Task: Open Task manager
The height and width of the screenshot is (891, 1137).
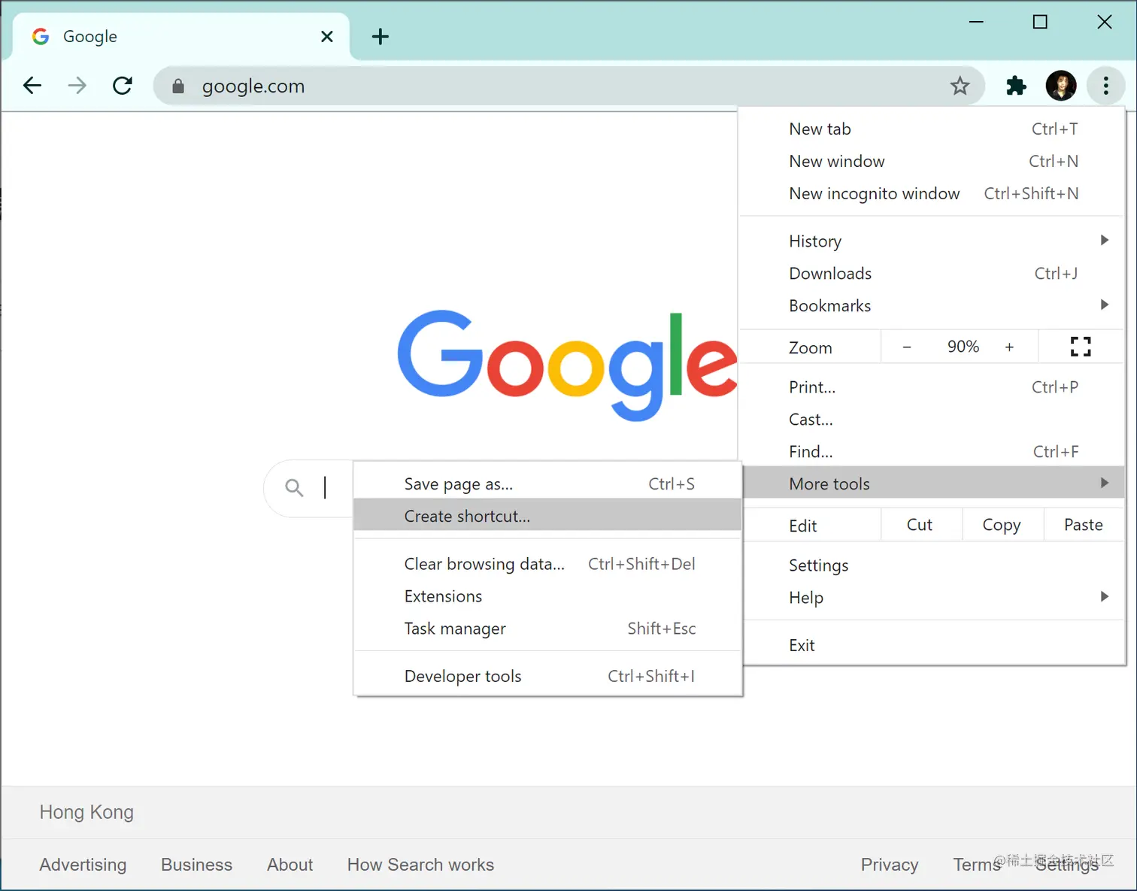Action: (547, 629)
